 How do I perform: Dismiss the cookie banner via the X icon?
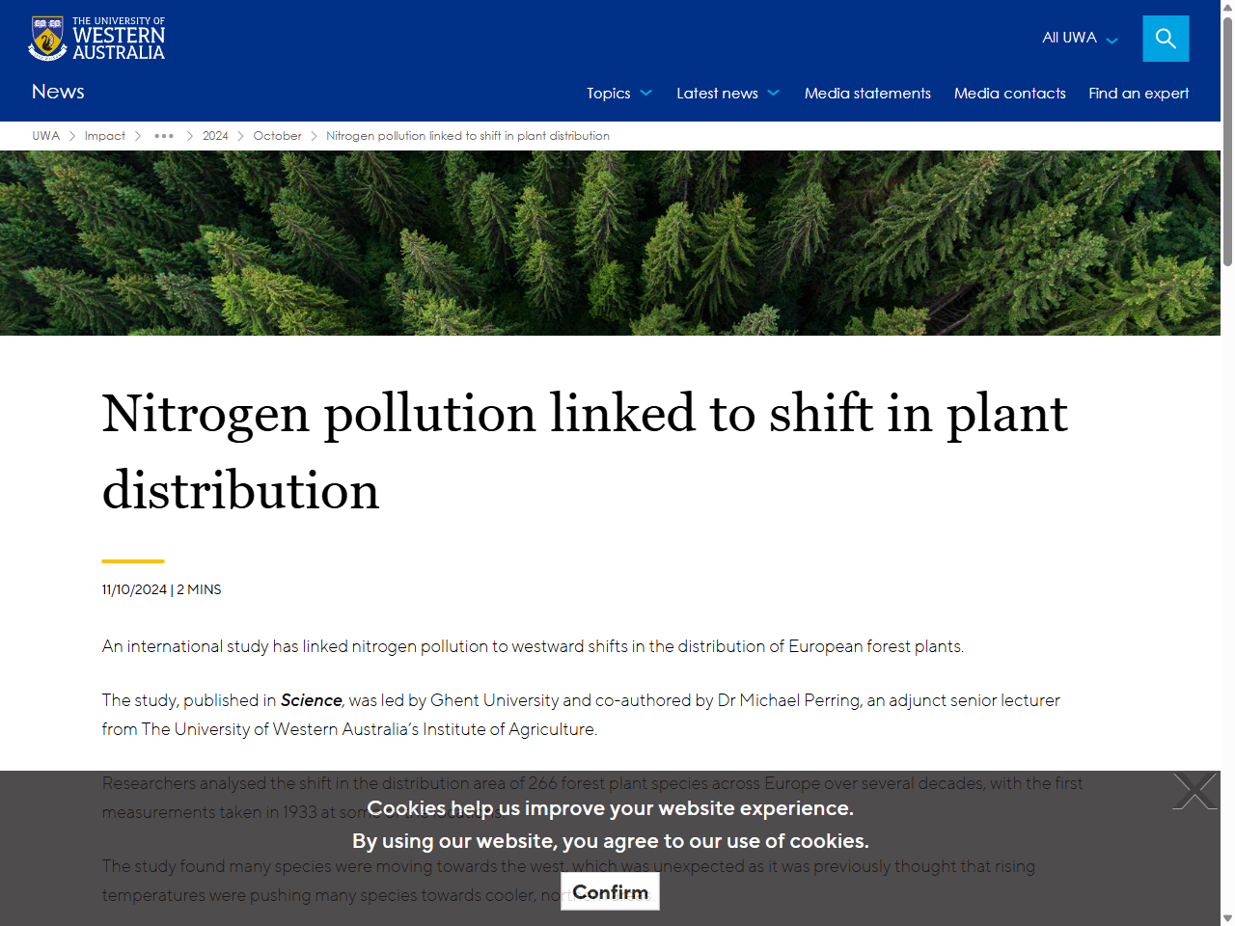(x=1194, y=790)
